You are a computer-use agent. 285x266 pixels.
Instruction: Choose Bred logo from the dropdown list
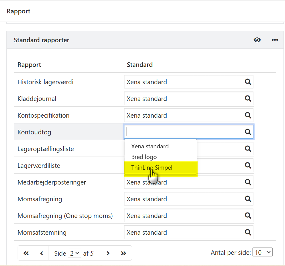click(144, 157)
